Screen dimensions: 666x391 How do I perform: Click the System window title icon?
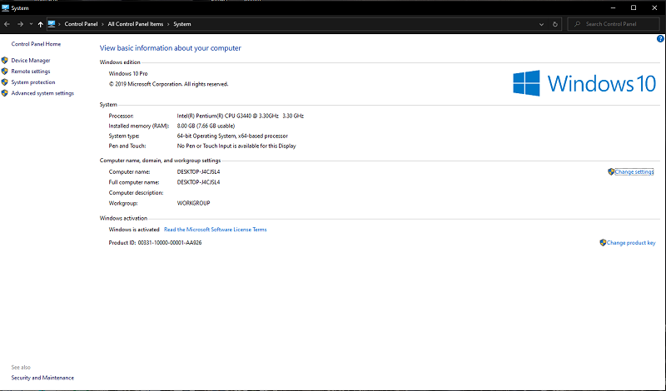click(5, 7)
